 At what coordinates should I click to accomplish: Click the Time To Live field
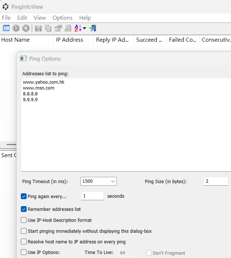click(x=129, y=253)
